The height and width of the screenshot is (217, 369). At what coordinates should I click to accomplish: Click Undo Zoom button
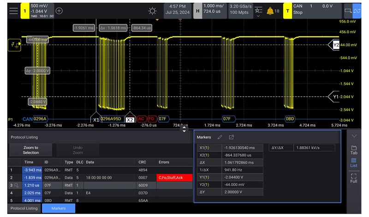[x=77, y=150]
